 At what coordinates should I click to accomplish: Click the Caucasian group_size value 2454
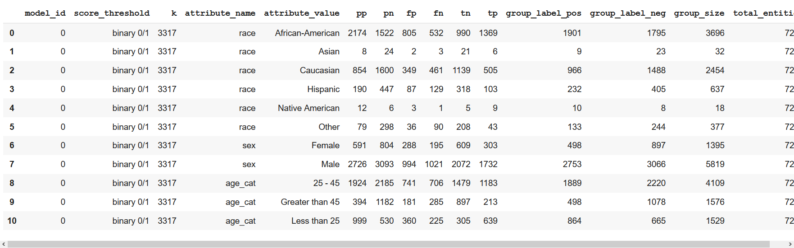[x=715, y=71]
